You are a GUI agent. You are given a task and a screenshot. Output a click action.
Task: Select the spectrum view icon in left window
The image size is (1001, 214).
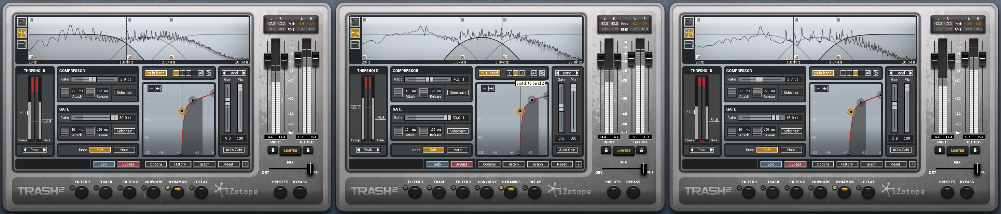click(x=22, y=22)
